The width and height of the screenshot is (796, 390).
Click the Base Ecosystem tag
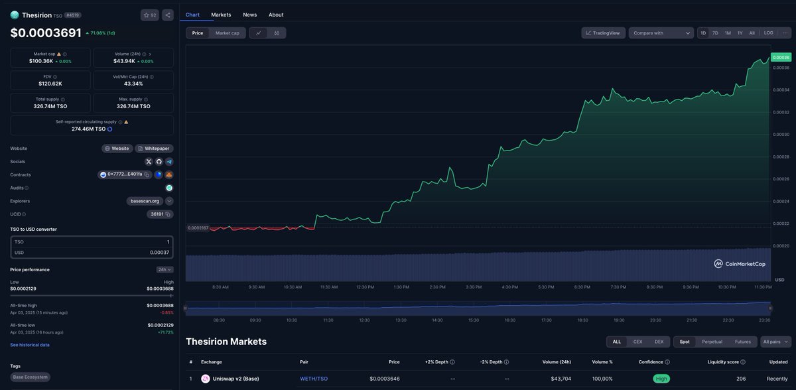30,377
